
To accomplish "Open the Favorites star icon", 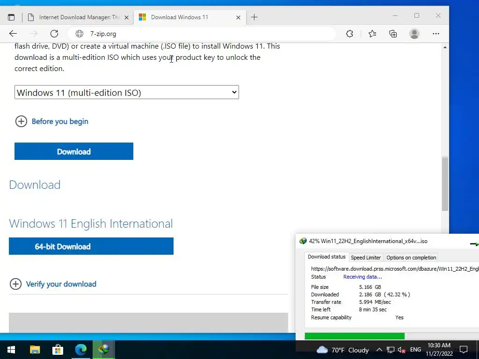I will click(372, 34).
